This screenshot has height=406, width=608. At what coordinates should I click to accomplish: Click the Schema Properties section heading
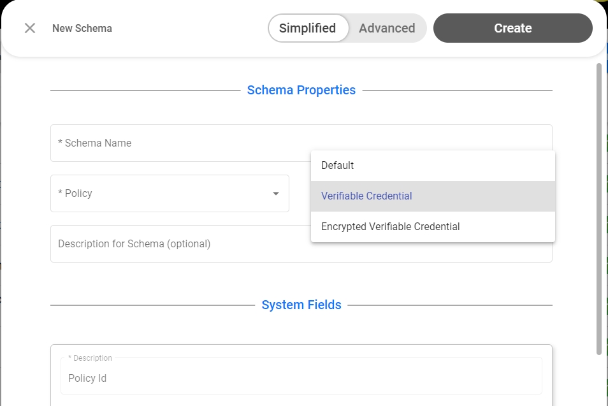[x=301, y=90]
